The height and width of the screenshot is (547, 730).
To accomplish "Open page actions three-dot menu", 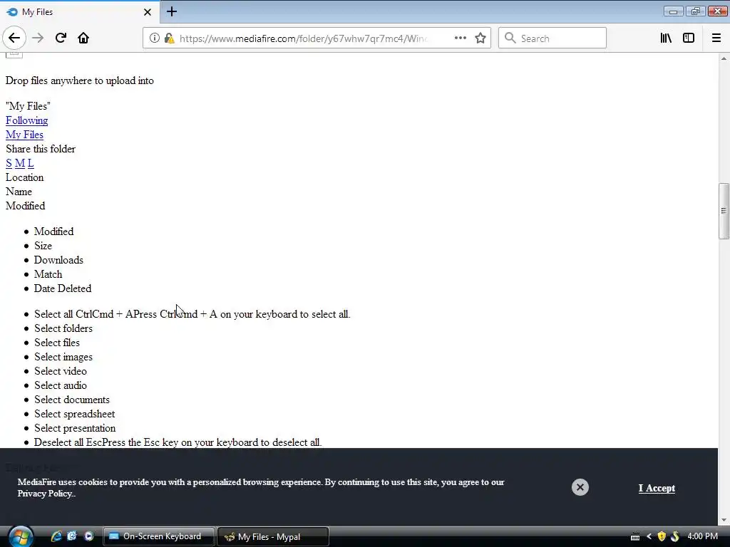I will pos(460,38).
